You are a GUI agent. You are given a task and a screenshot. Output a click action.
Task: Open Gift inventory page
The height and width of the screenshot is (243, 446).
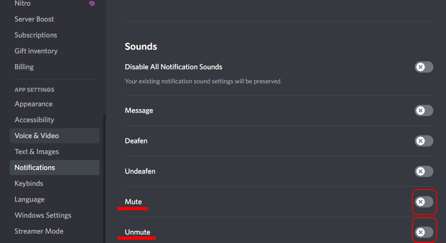[36, 51]
